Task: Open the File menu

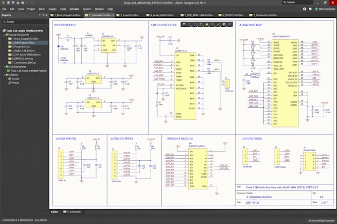Action: pyautogui.click(x=4, y=9)
